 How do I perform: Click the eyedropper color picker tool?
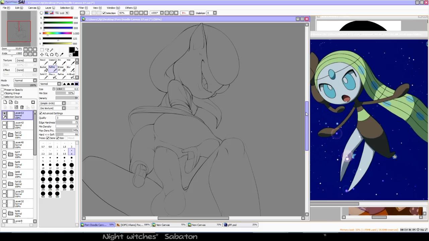pyautogui.click(x=62, y=55)
